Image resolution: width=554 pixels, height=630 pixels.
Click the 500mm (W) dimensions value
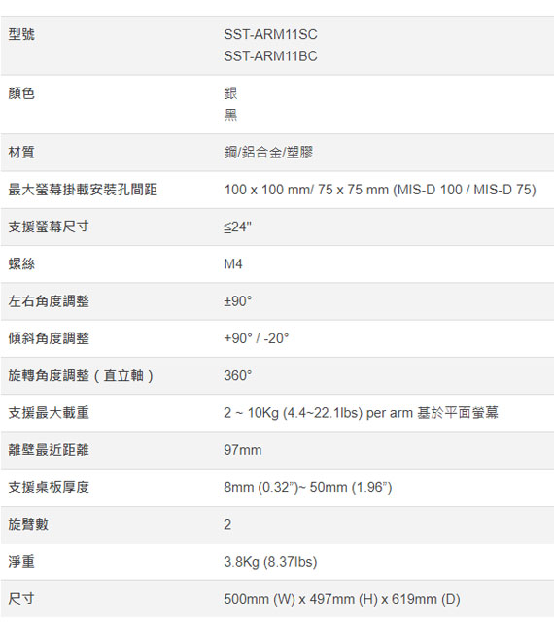[x=342, y=599]
